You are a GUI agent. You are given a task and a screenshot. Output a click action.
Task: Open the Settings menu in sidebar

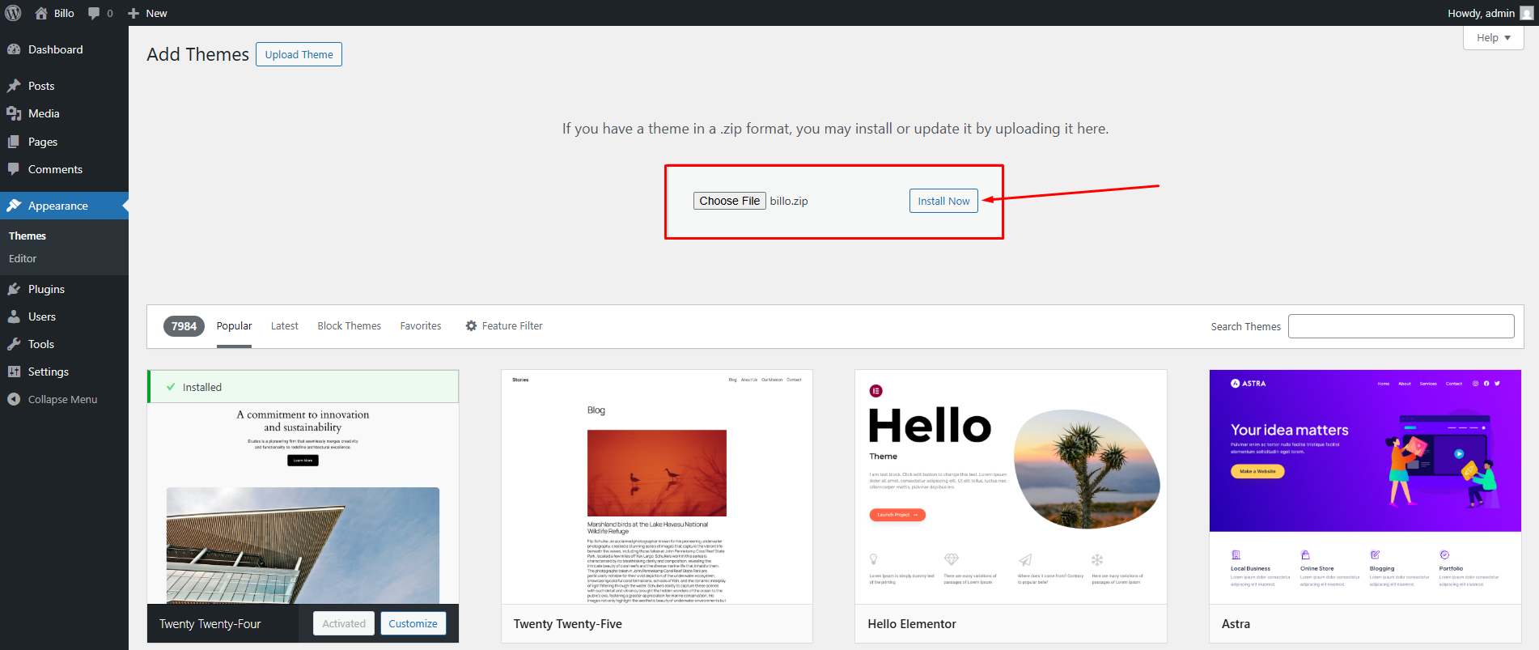coord(49,372)
